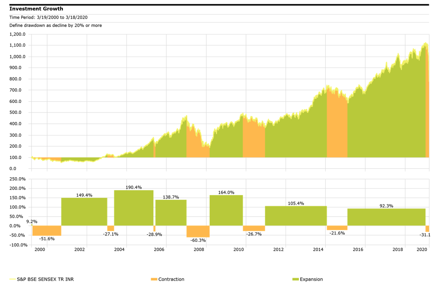Click the 2016 label on the time axis
The height and width of the screenshot is (285, 438).
click(358, 250)
